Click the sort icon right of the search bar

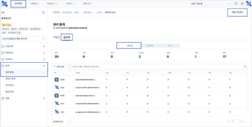click(x=245, y=66)
